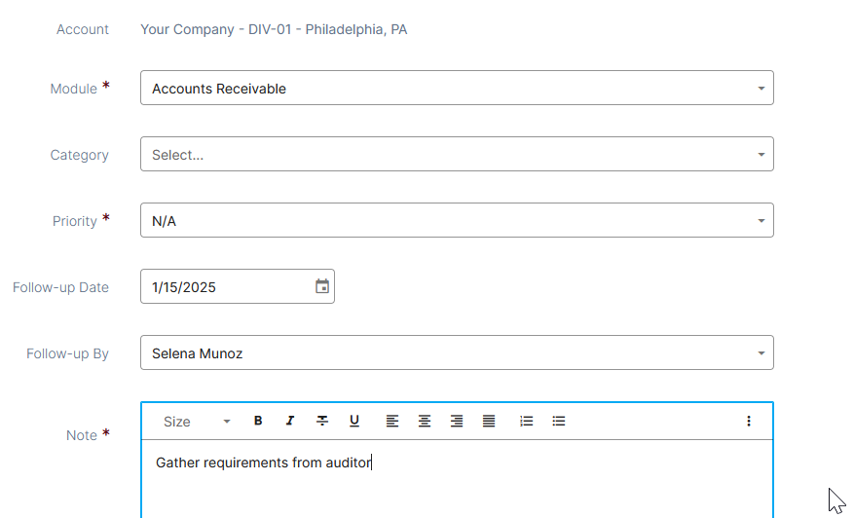Apply bold formatting in note toolbar
This screenshot has width=854, height=518.
pyautogui.click(x=258, y=421)
